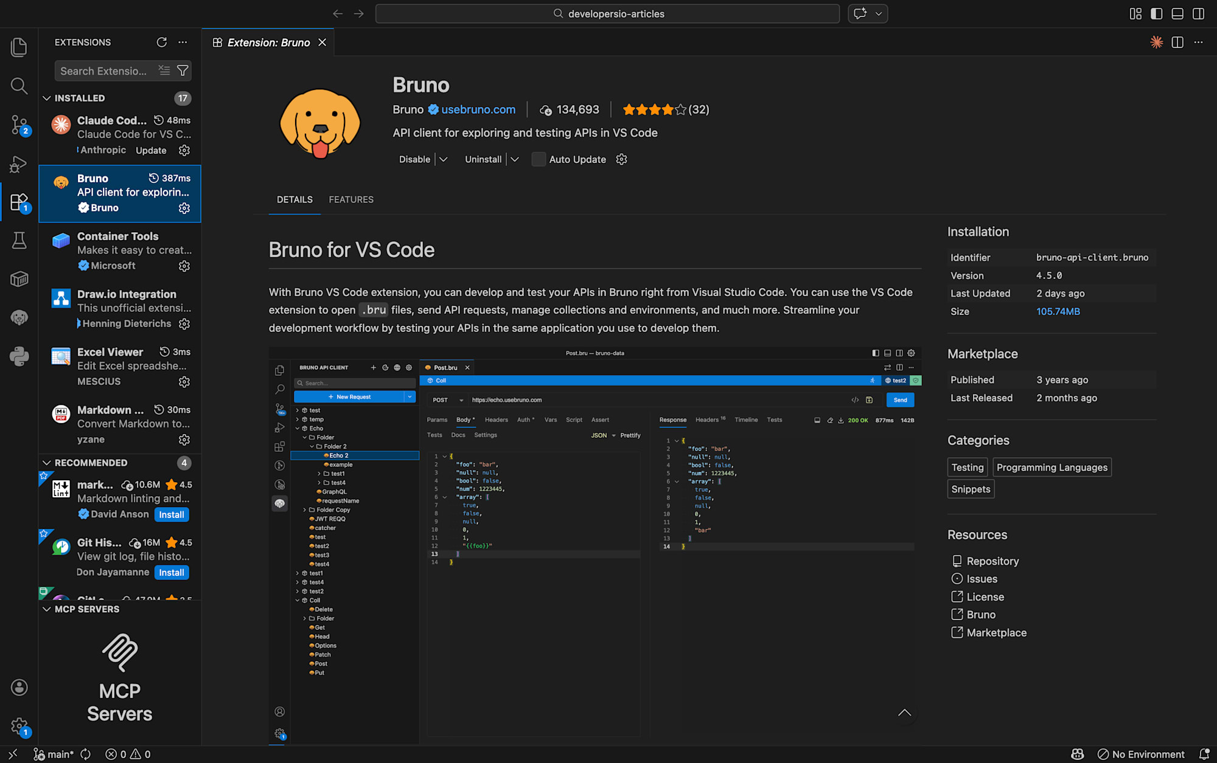Open the Python activity bar icon

click(19, 356)
